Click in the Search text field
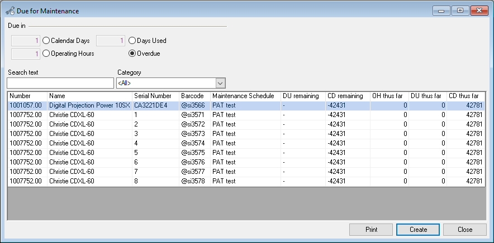The width and height of the screenshot is (494, 243). (60, 83)
